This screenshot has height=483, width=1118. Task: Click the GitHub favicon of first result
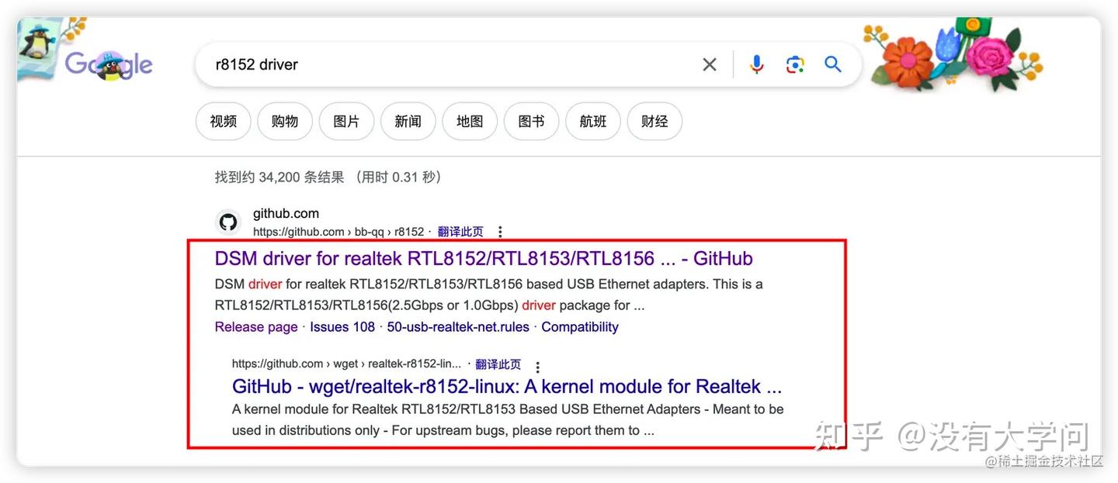tap(227, 223)
